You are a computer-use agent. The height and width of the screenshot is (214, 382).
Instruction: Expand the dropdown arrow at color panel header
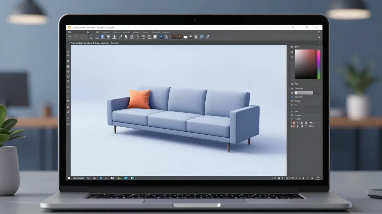click(x=320, y=47)
